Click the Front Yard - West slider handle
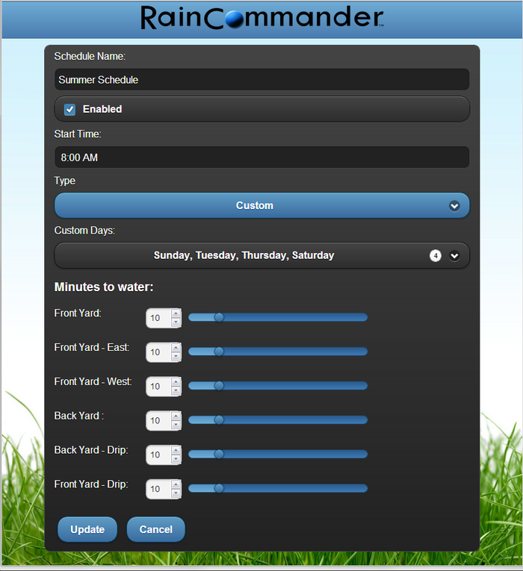 pyautogui.click(x=219, y=386)
